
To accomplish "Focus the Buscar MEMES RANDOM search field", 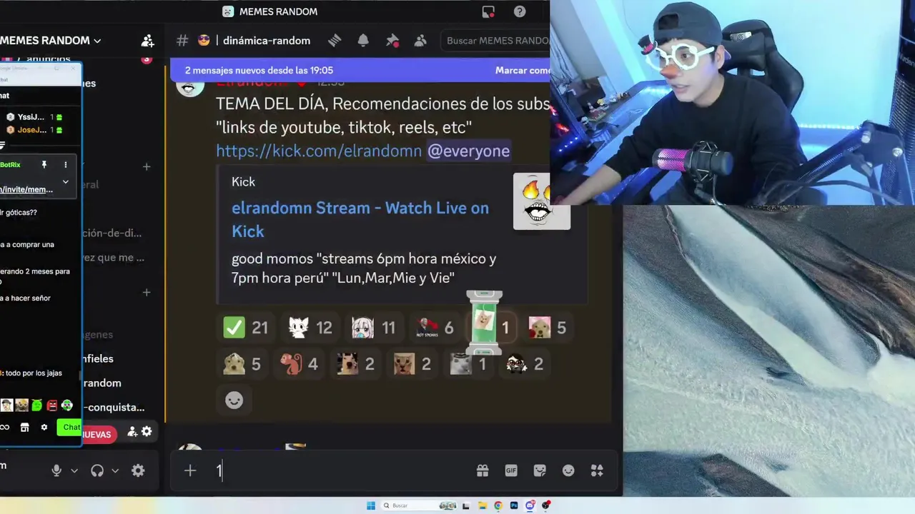I will (495, 41).
